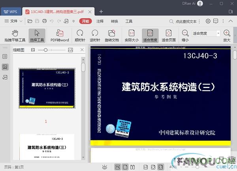Click the print icon

point(44,21)
